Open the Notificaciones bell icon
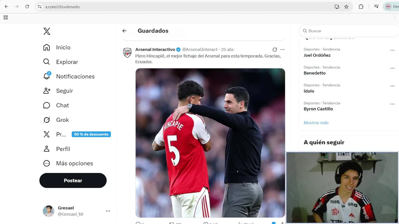Viewport: 399px width, 224px height. coord(47,76)
